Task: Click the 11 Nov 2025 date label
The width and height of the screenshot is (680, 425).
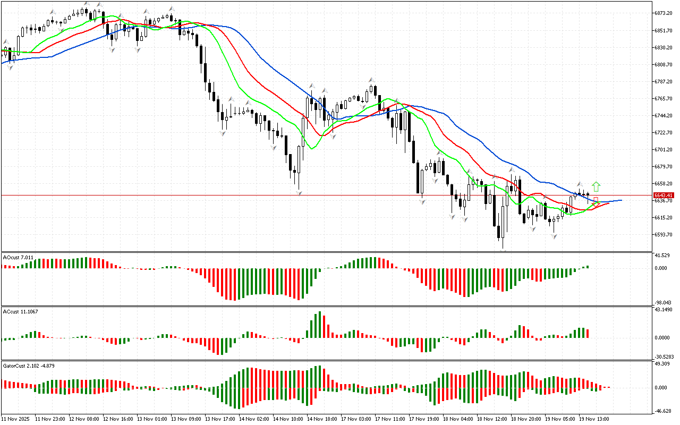Action: [16, 419]
